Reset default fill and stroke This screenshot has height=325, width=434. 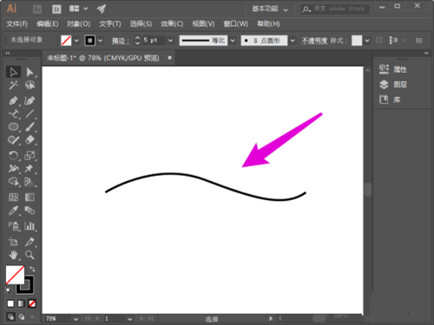9,290
